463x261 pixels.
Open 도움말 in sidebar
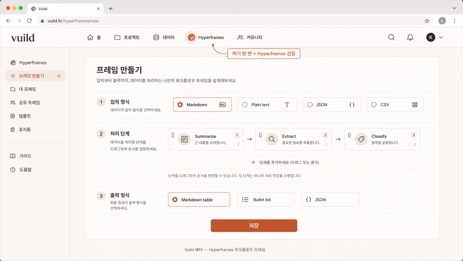pyautogui.click(x=21, y=169)
